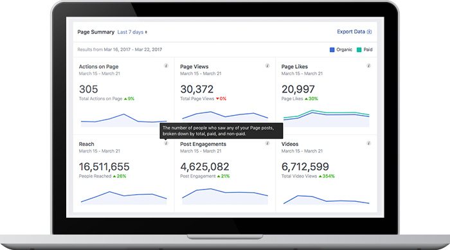Click the 30% page likes increase
This screenshot has height=250, width=450.
(311, 99)
